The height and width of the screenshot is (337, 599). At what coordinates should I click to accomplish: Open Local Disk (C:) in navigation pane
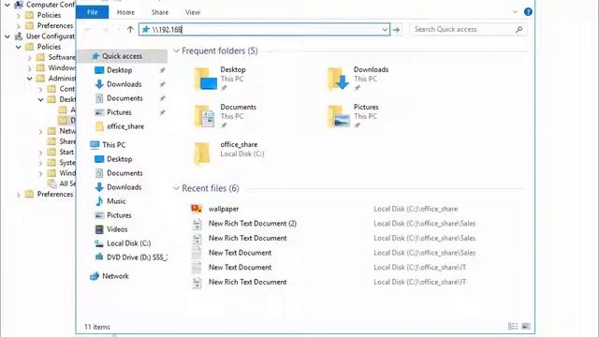coord(128,243)
